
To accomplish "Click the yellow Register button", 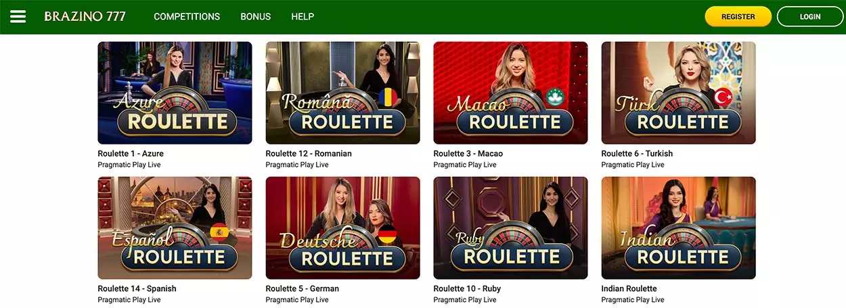I will [x=738, y=17].
